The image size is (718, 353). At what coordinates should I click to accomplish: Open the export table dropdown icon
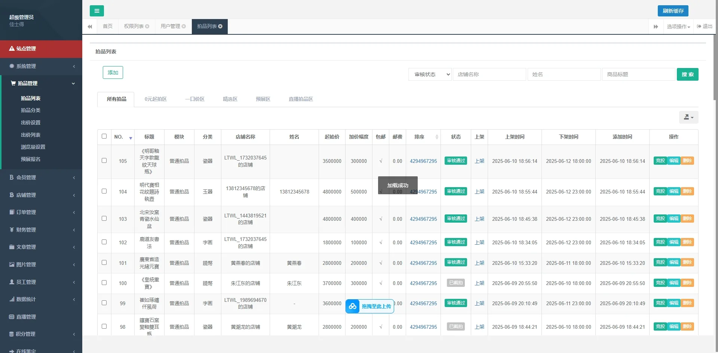point(688,117)
